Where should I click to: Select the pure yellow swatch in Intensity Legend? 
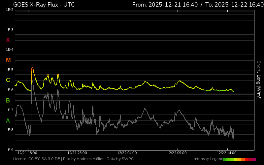click(x=235, y=159)
